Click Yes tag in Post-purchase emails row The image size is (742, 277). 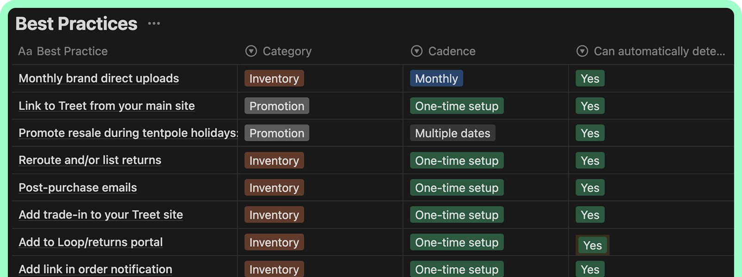click(x=590, y=188)
